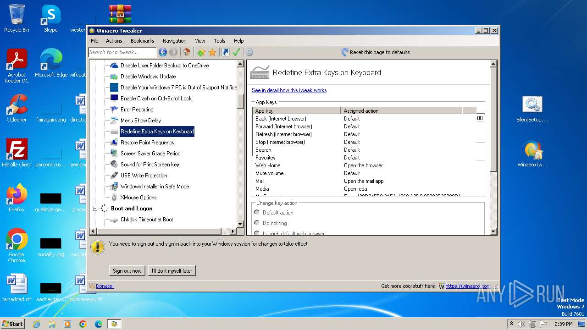Viewport: 587px width, 330px height.
Task: Open the Help menu
Action: pos(238,41)
